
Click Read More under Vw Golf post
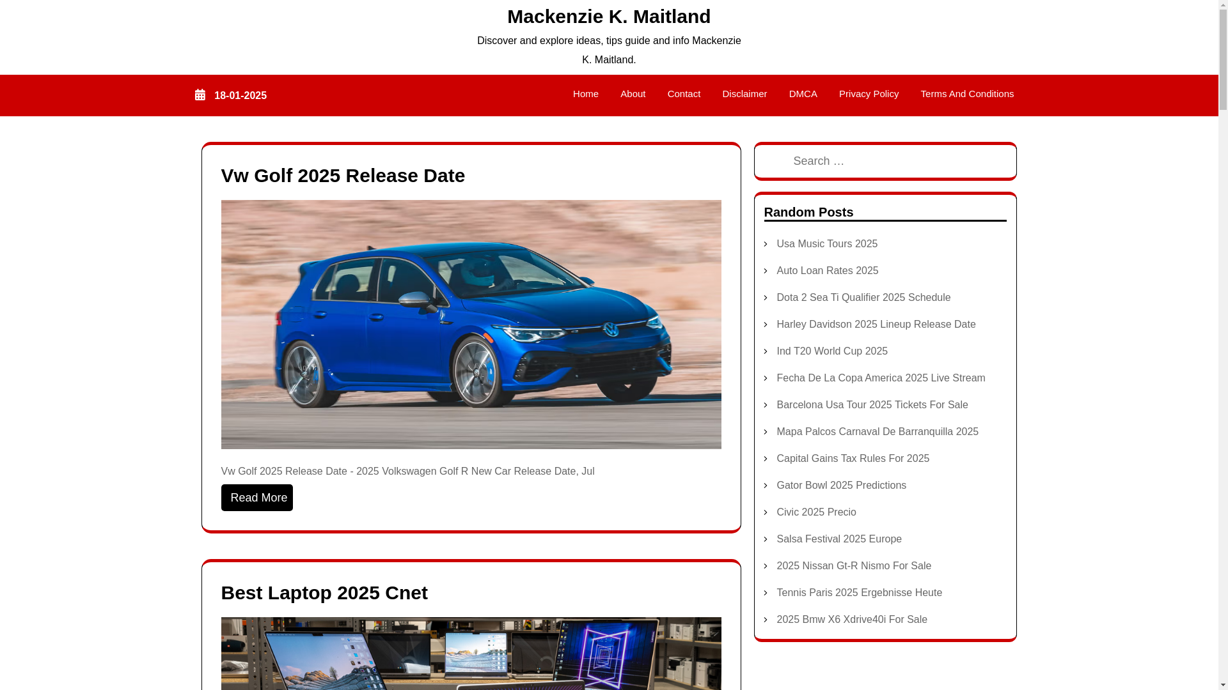257,498
